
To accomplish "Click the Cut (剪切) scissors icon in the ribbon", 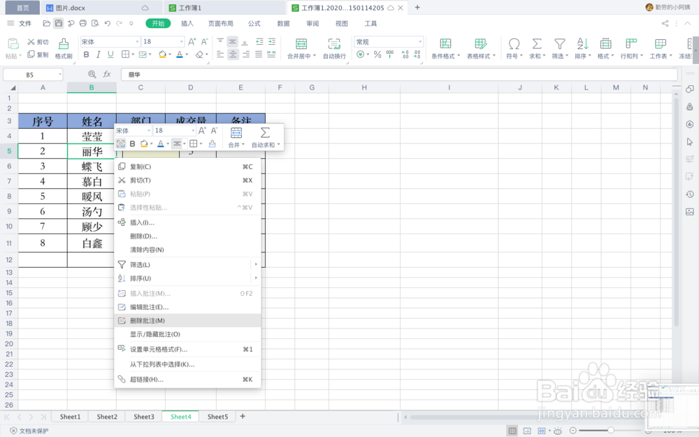I will [31, 42].
